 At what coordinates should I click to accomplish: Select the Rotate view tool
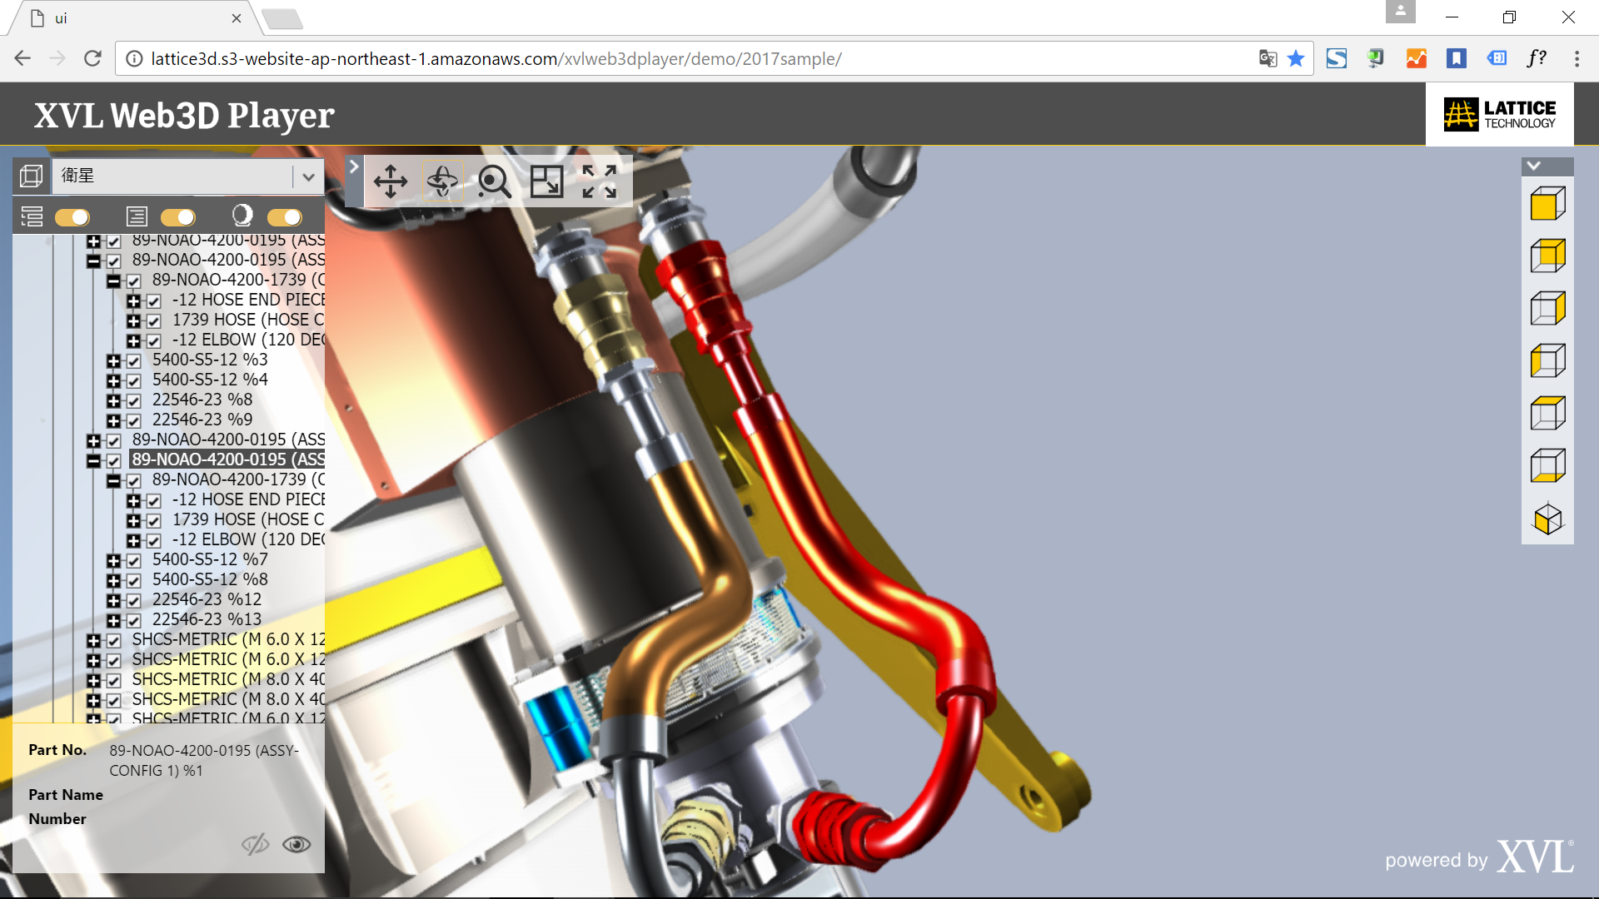(442, 181)
